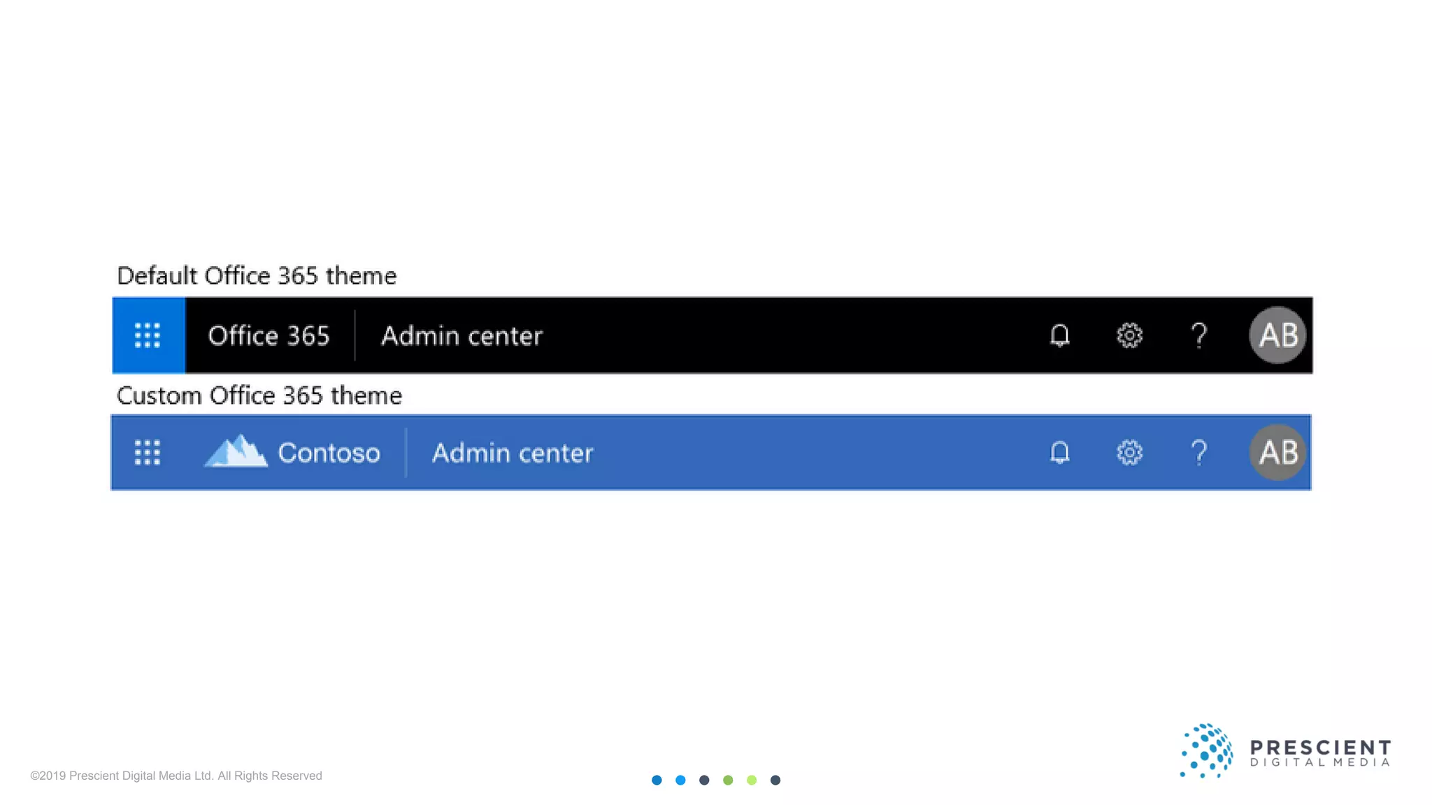Select Admin center in default theme bar
Image resolution: width=1432 pixels, height=805 pixels.
pos(461,336)
